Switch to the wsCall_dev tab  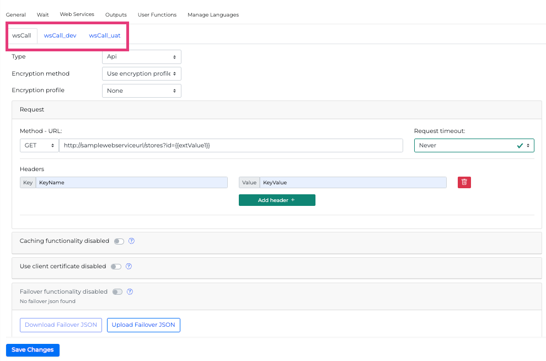tap(60, 35)
